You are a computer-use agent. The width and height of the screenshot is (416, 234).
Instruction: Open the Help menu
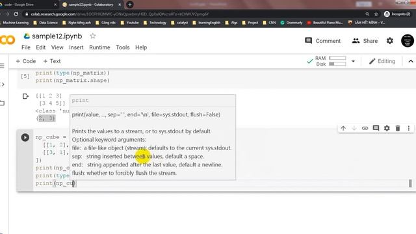(141, 47)
